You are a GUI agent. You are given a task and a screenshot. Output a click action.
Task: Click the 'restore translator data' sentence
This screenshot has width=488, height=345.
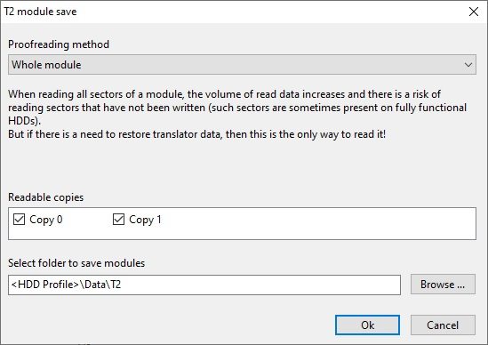point(196,134)
